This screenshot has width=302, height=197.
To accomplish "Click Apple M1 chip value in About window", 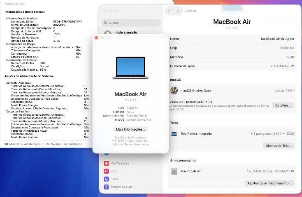I will point(133,108).
